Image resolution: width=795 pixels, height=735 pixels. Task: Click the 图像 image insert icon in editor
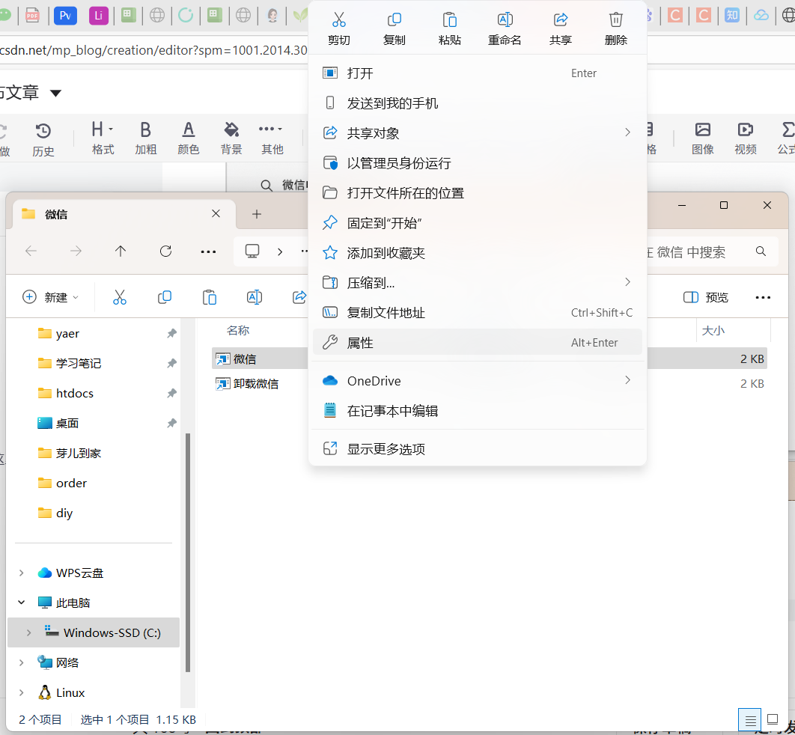click(x=703, y=138)
